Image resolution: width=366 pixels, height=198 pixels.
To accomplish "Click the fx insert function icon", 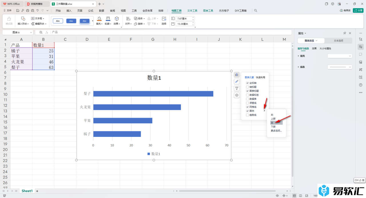I will coord(47,32).
